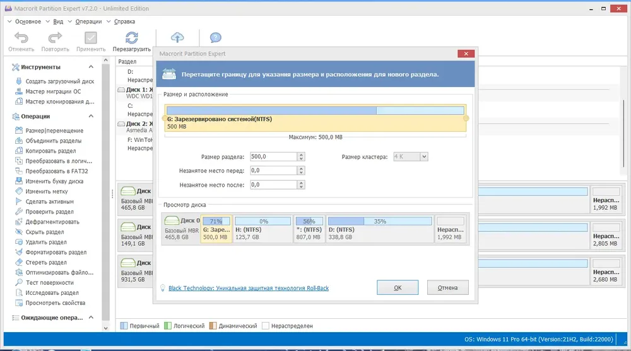Select D: (NTFS) 338,8 GB partition block
Viewport: 631px width, 351px height.
pyautogui.click(x=379, y=229)
